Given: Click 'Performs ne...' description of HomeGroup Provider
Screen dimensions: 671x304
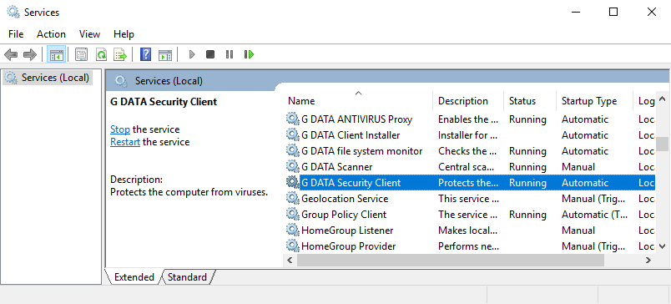Looking at the screenshot, I should pyautogui.click(x=468, y=246).
